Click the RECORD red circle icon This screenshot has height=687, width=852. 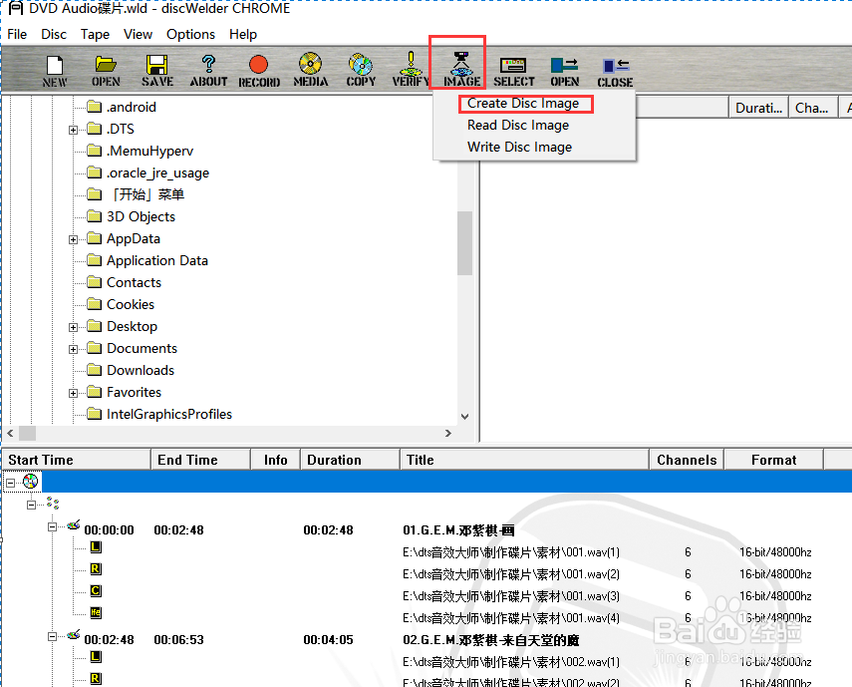pos(259,71)
